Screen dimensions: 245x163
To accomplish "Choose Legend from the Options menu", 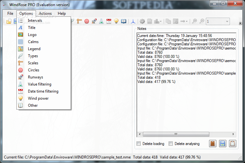I will coord(44,49).
